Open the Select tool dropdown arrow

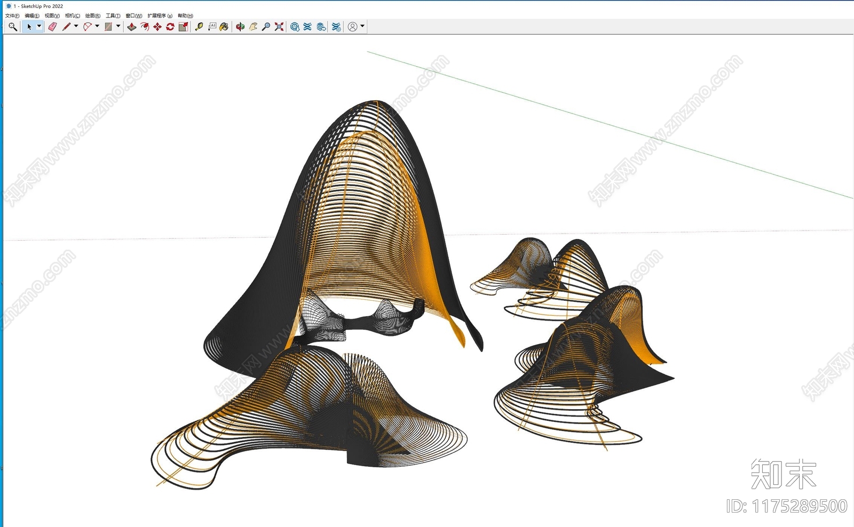click(39, 26)
